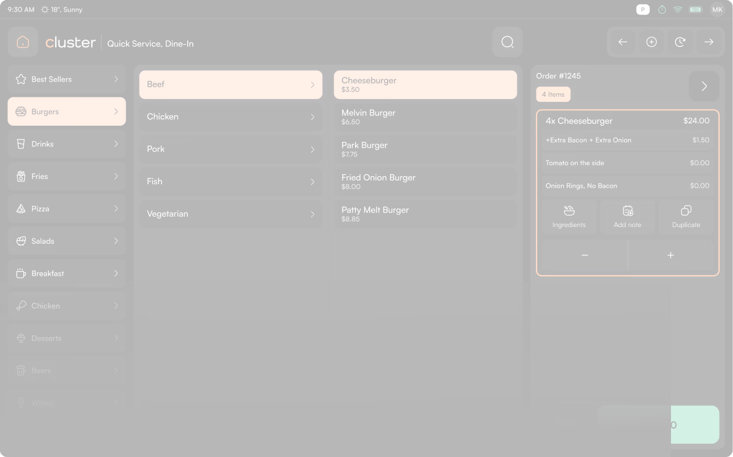Add new order with plus circle icon
Screen dimensions: 733x457
click(651, 42)
